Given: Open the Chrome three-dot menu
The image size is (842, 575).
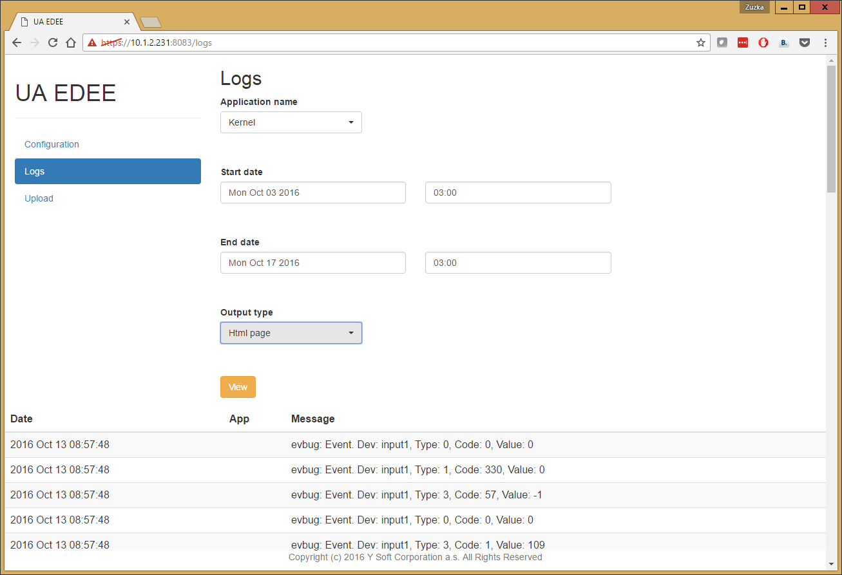Looking at the screenshot, I should click(x=826, y=42).
